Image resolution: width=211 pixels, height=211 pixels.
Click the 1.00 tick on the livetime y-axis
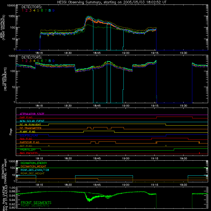click(12, 188)
